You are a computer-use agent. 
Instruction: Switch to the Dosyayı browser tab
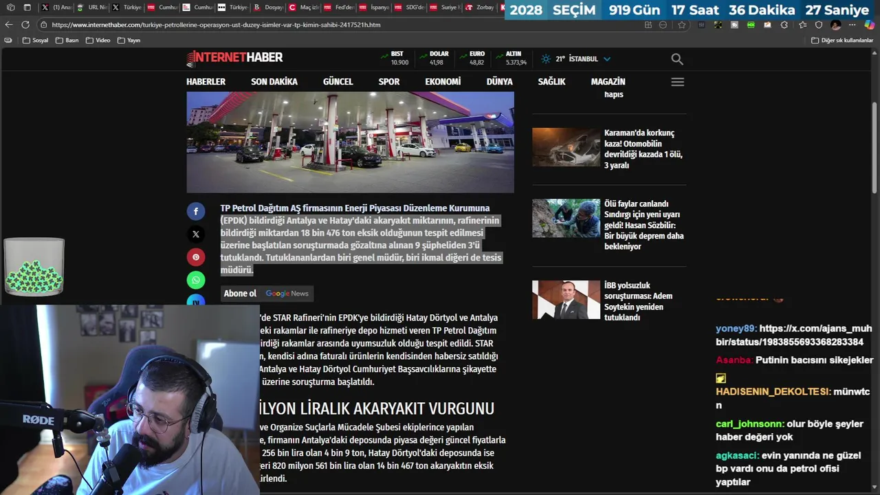(x=269, y=8)
